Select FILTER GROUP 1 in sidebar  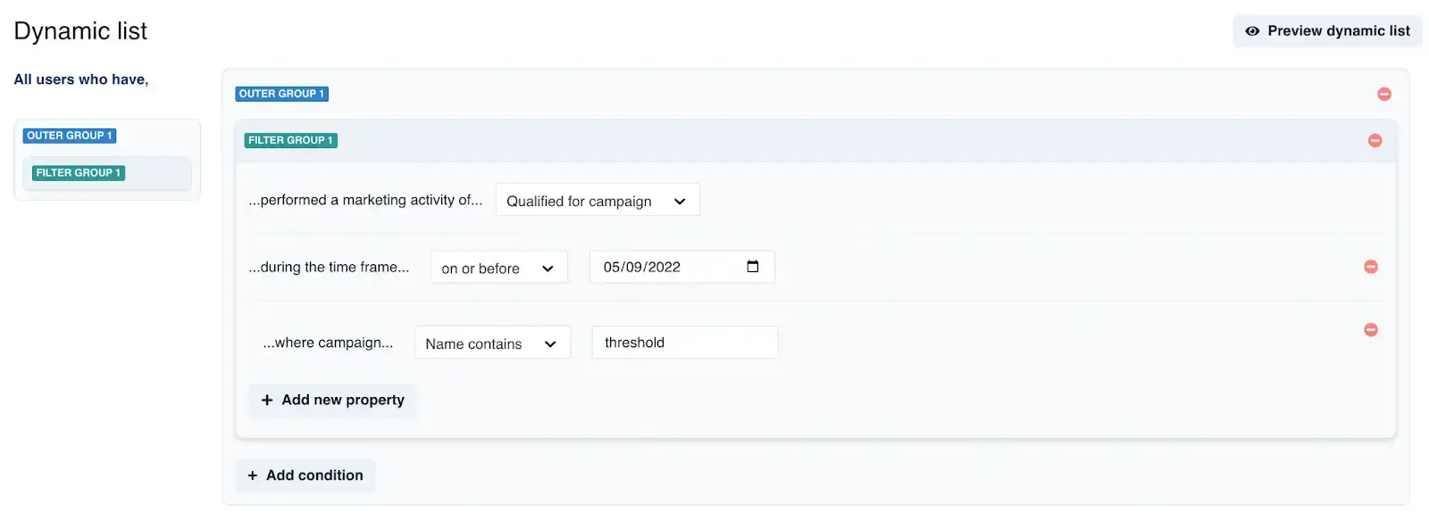79,173
